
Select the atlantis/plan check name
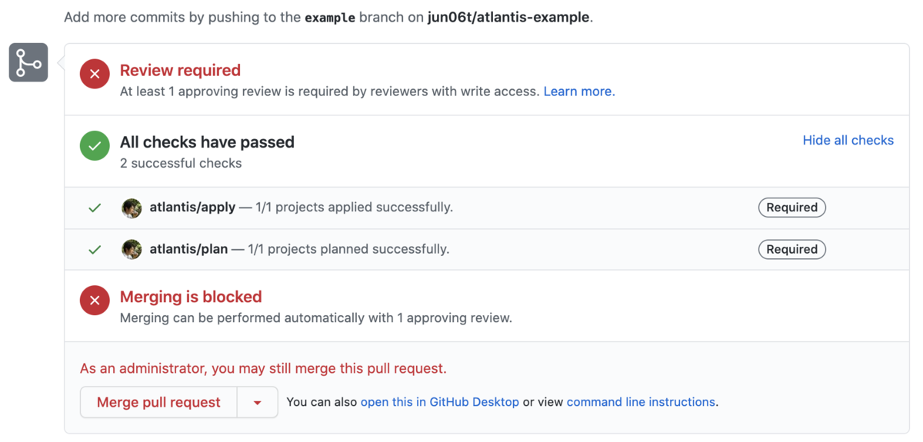tap(188, 249)
